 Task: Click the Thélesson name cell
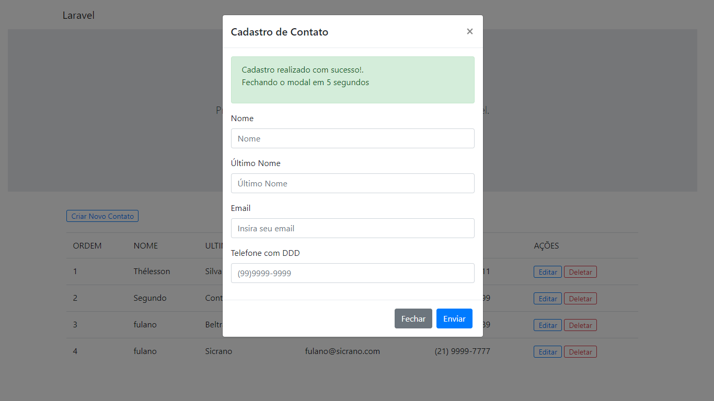152,271
